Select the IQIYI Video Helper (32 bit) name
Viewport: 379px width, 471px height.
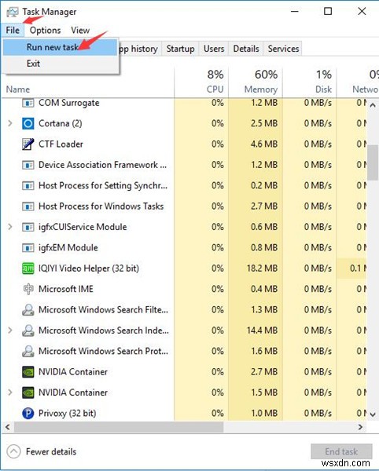89,268
